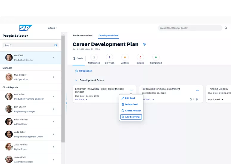The height and width of the screenshot is (164, 231).
Task: Click the Search for actions or people field
Action: (189, 28)
